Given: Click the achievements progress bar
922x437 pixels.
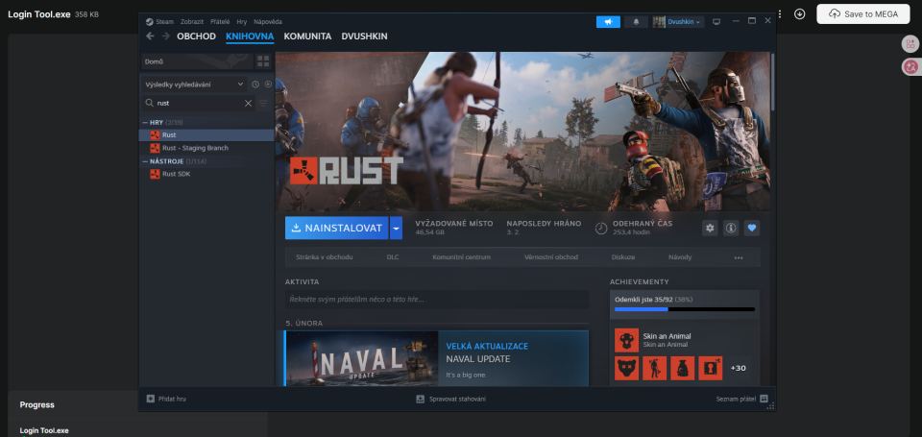Looking at the screenshot, I should pyautogui.click(x=685, y=309).
